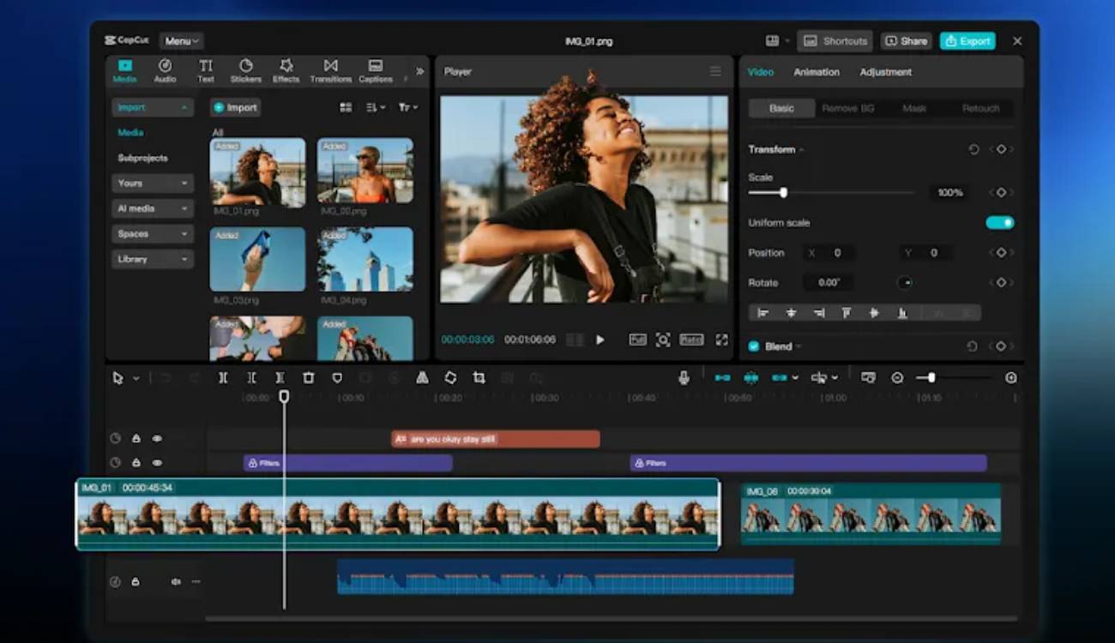Open the Shortcuts button
Viewport: 1115px width, 643px height.
pos(835,41)
